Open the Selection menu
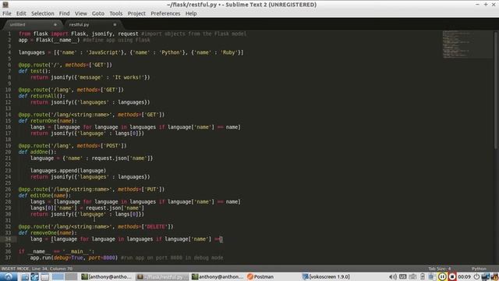499x281 pixels. tap(43, 13)
